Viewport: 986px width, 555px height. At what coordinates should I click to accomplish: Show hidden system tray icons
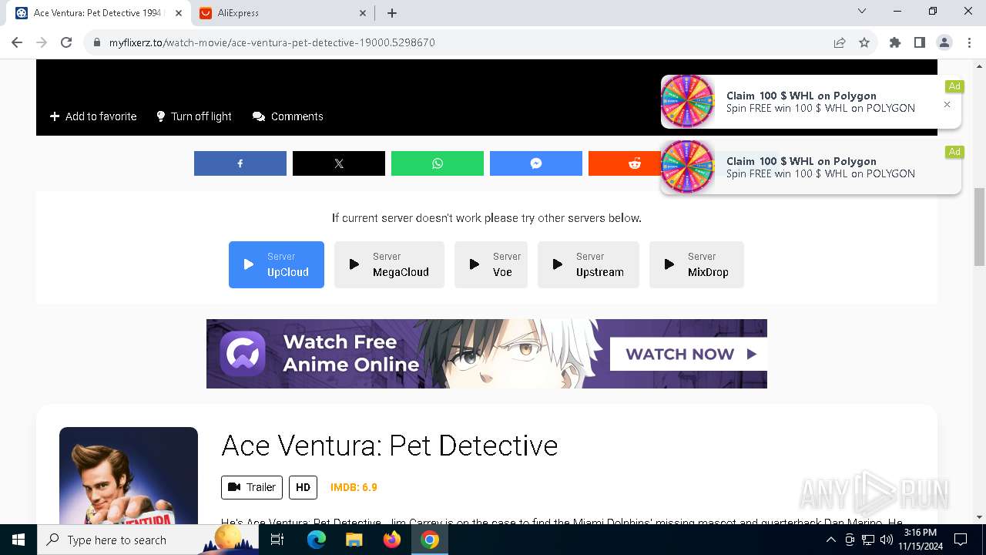[830, 540]
